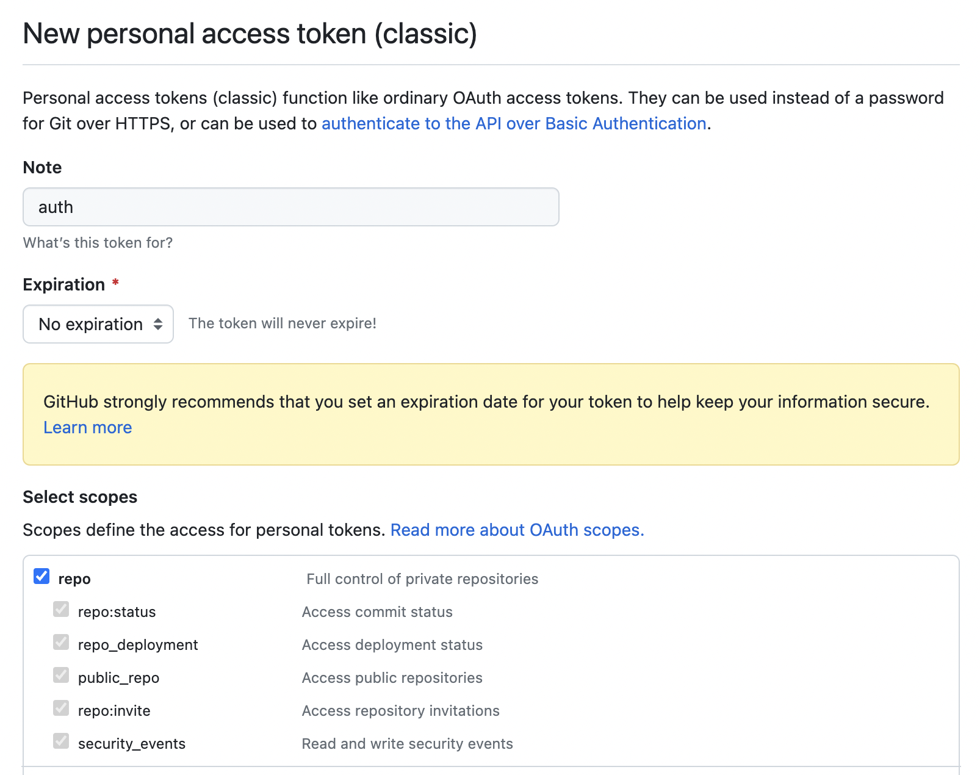Toggle the public_repo checkbox
This screenshot has width=980, height=775.
pos(61,675)
